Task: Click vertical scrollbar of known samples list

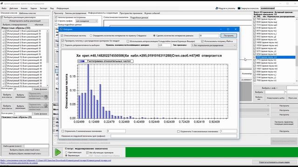Action: pyautogui.click(x=47, y=58)
